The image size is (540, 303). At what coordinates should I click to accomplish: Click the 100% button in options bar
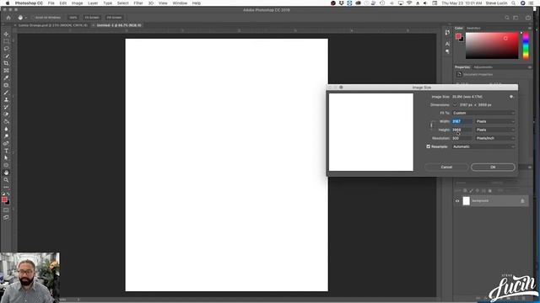[73, 18]
